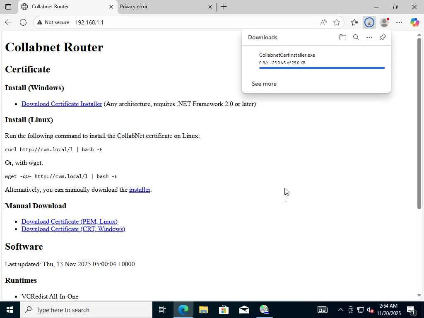Open the browser profile icon
424x318 pixels.
384,22
